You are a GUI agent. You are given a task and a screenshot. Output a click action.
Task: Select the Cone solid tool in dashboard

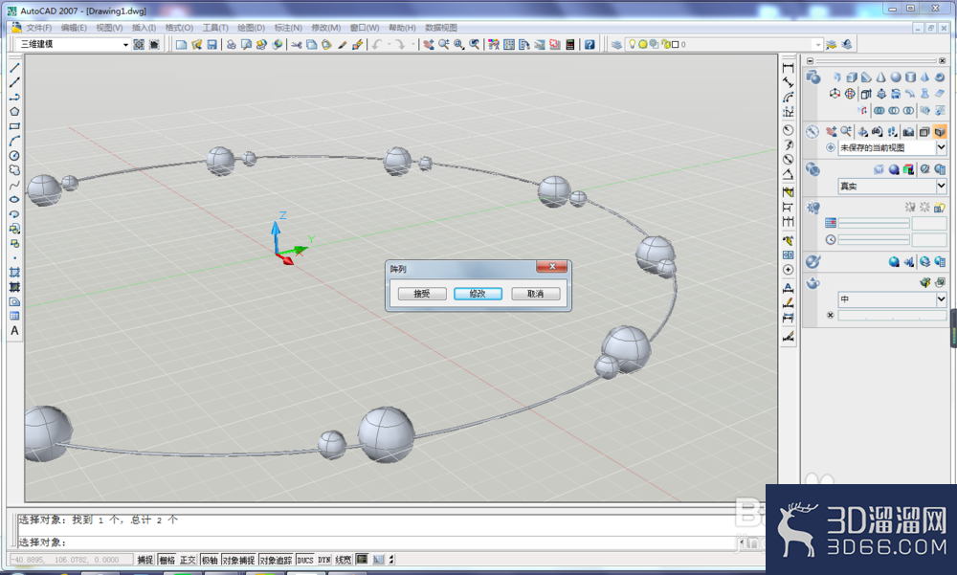pyautogui.click(x=880, y=77)
